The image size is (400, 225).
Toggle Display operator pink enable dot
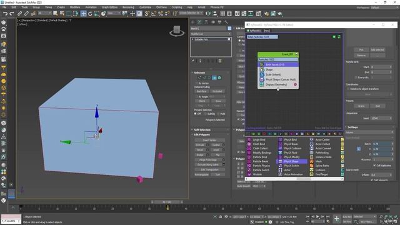point(295,84)
